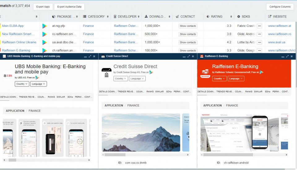Click the DEVELOPER header icon

coord(115,17)
